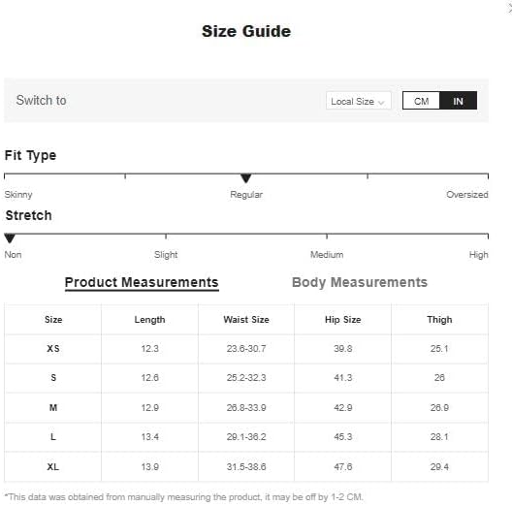Image resolution: width=512 pixels, height=506 pixels.
Task: Click the XS size row label
Action: pyautogui.click(x=53, y=349)
